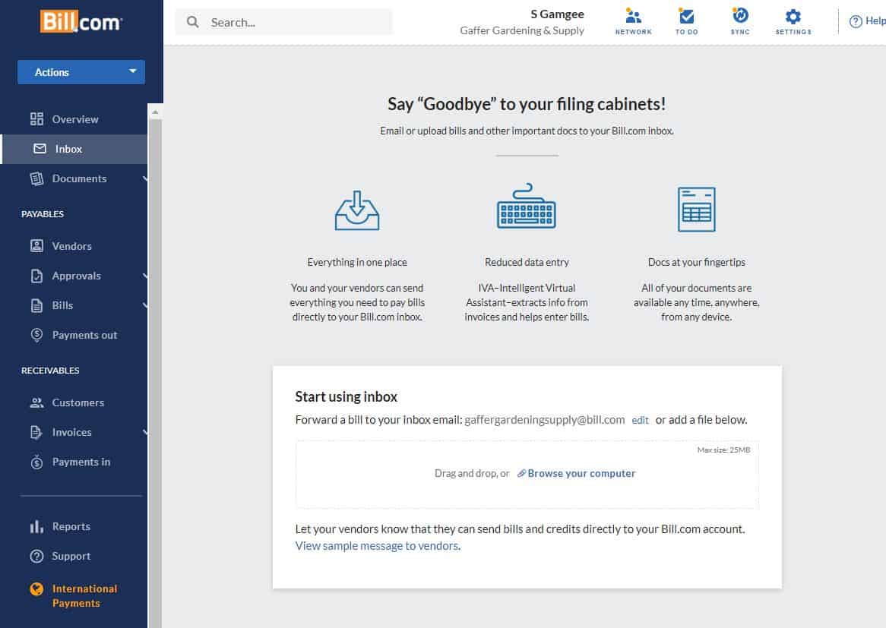This screenshot has height=628, width=886.
Task: Expand the Approvals submenu chevron
Action: (x=145, y=276)
